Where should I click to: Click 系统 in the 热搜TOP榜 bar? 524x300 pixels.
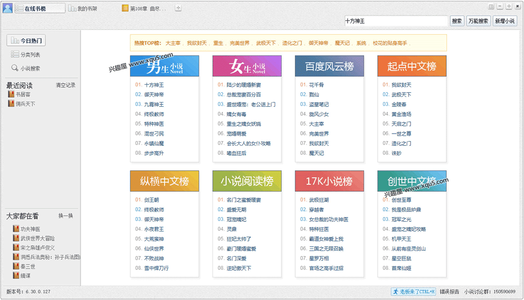(x=361, y=43)
